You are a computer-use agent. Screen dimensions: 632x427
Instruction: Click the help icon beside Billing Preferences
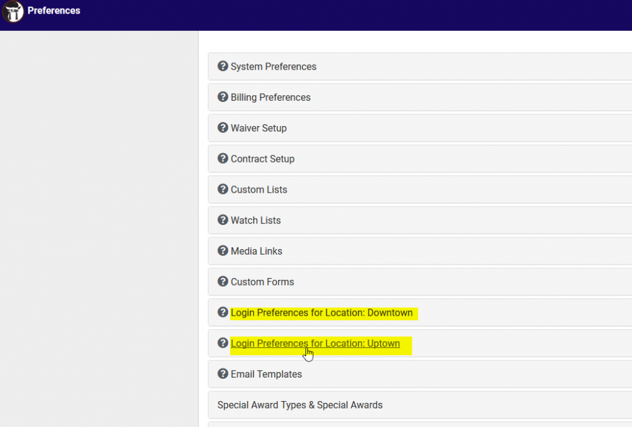pyautogui.click(x=222, y=97)
